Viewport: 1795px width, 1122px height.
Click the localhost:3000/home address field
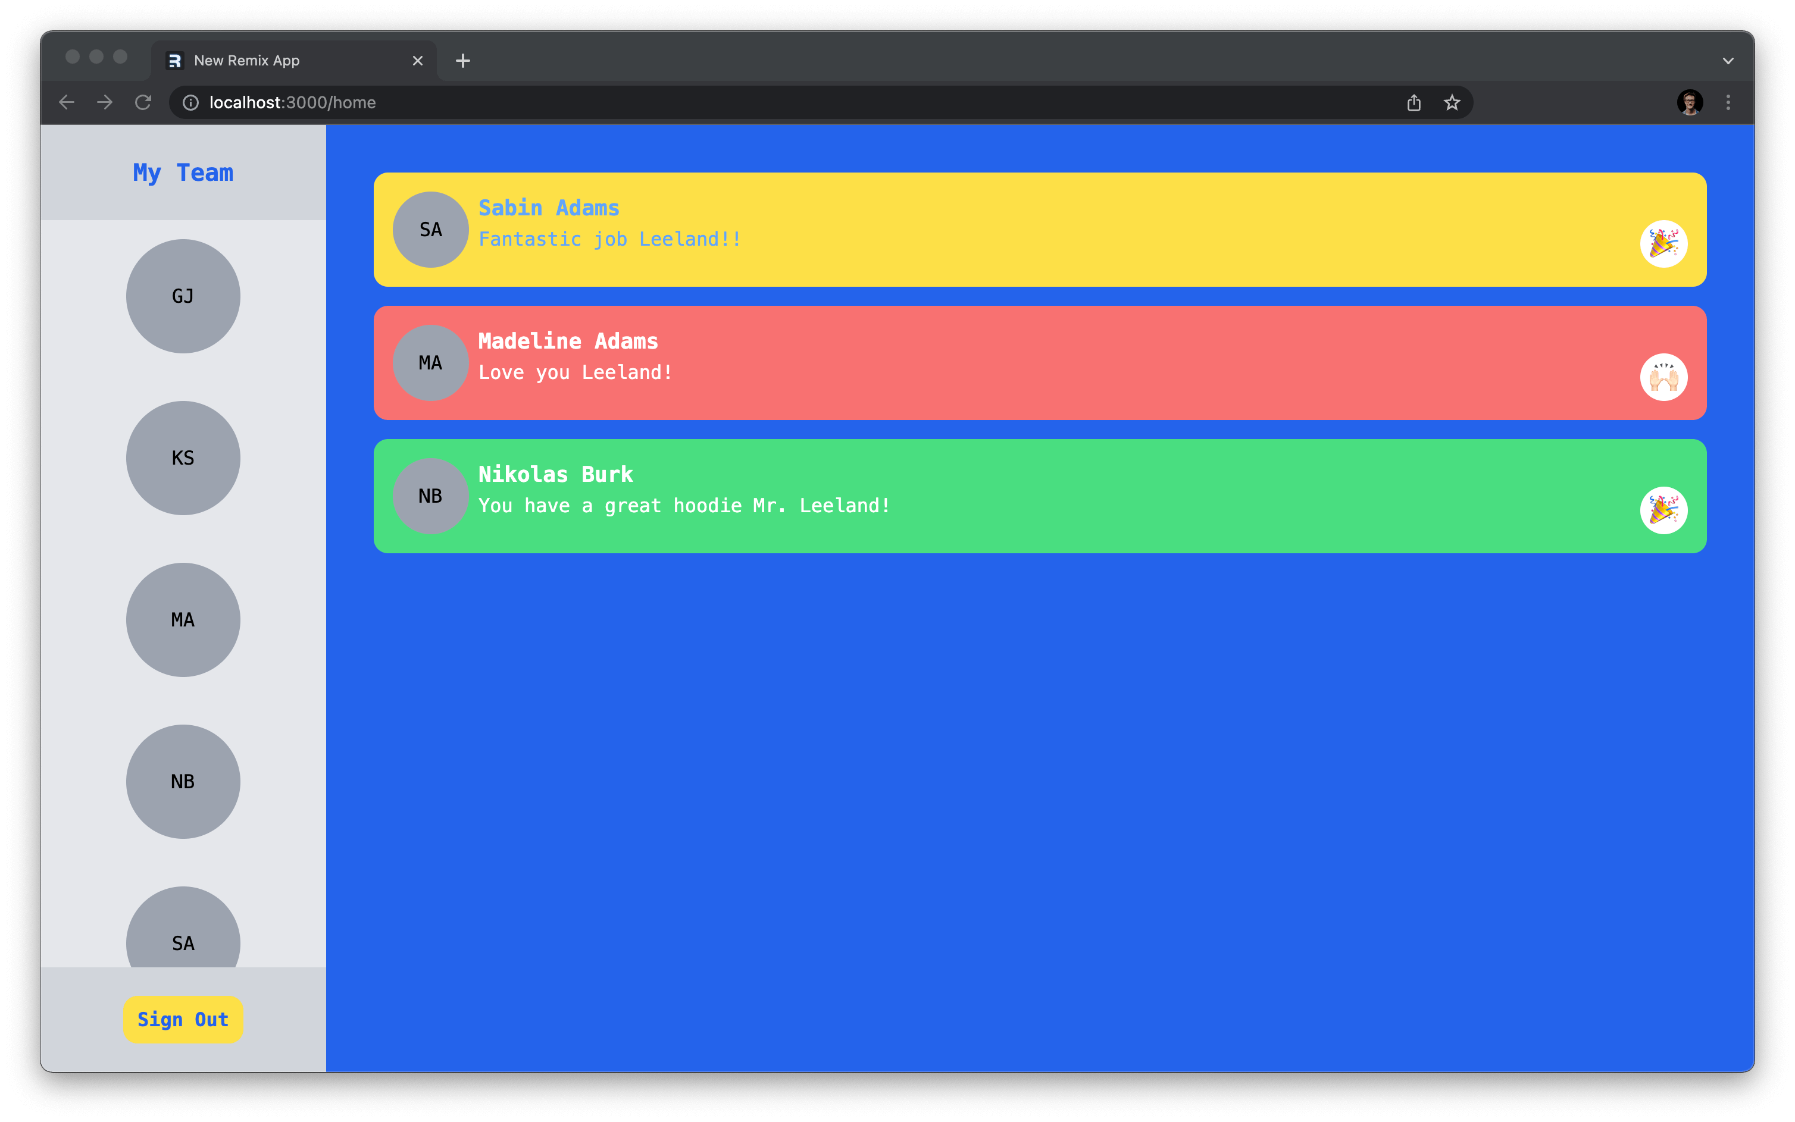pos(668,102)
